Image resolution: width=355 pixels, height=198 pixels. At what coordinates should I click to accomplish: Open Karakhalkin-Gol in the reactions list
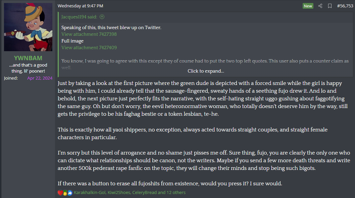point(89,193)
